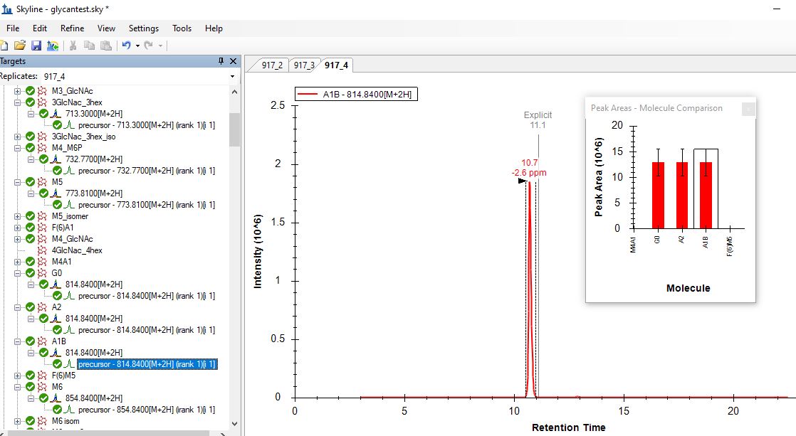Click the chromatogram icon beside 773.8100[M+2H]
The width and height of the screenshot is (796, 436).
click(56, 193)
